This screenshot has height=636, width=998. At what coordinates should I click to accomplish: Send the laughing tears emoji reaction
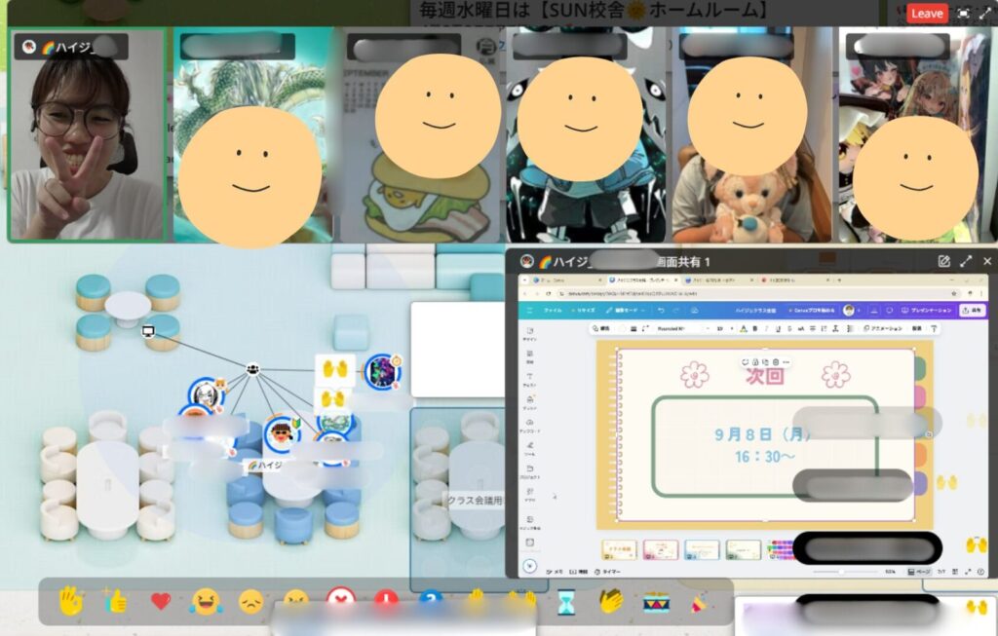point(206,601)
